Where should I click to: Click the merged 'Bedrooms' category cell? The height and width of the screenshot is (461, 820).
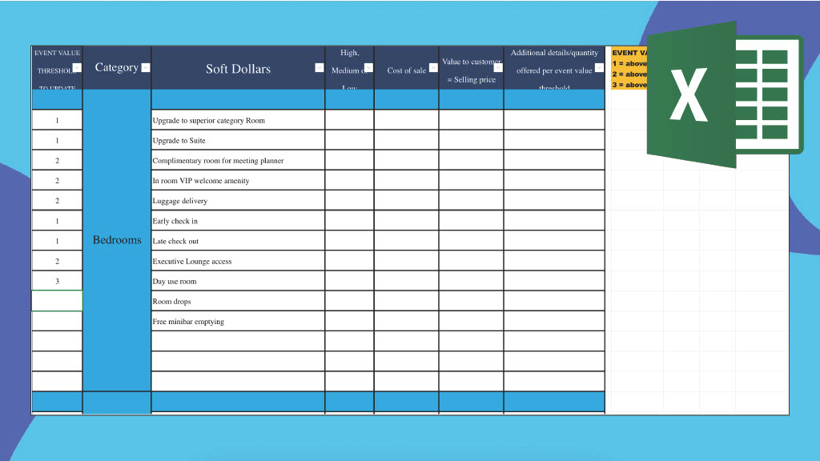117,240
